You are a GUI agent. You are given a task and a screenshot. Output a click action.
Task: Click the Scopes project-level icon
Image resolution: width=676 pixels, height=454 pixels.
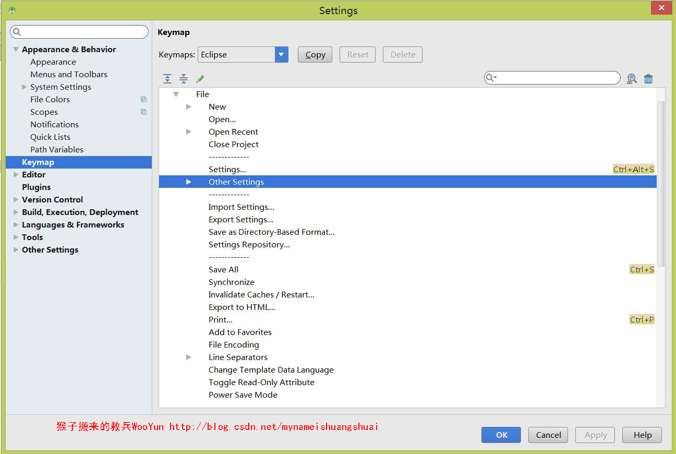[143, 112]
